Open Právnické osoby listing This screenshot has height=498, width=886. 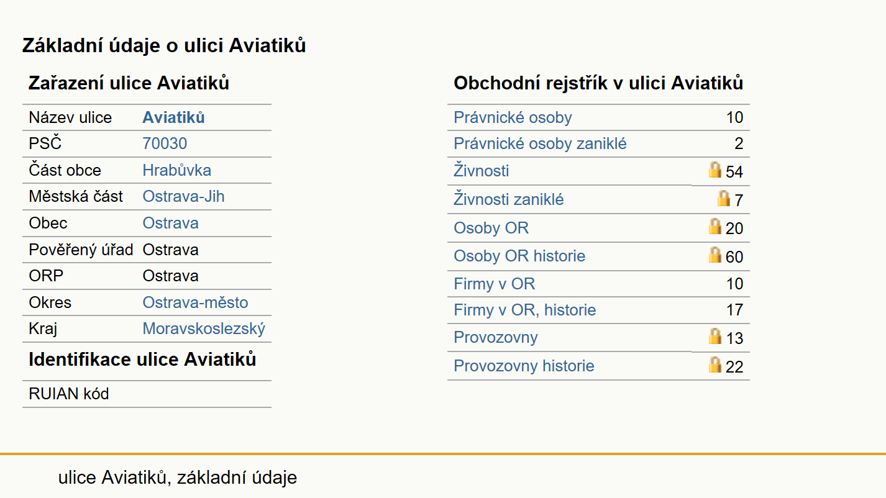click(x=513, y=117)
